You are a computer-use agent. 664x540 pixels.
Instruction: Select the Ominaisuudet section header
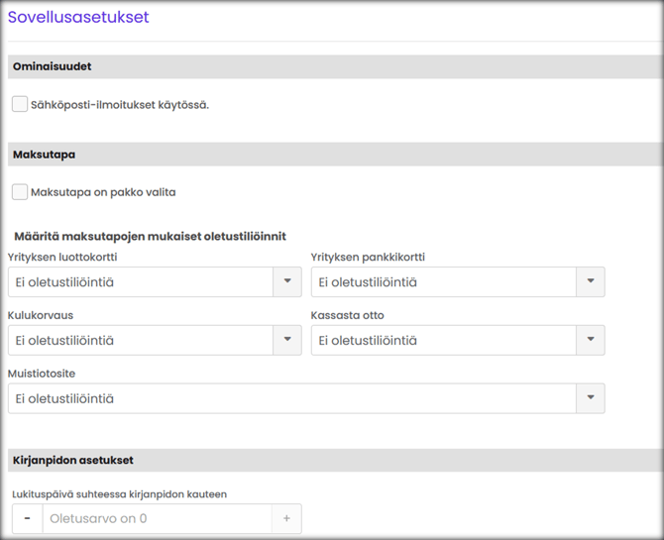(52, 66)
